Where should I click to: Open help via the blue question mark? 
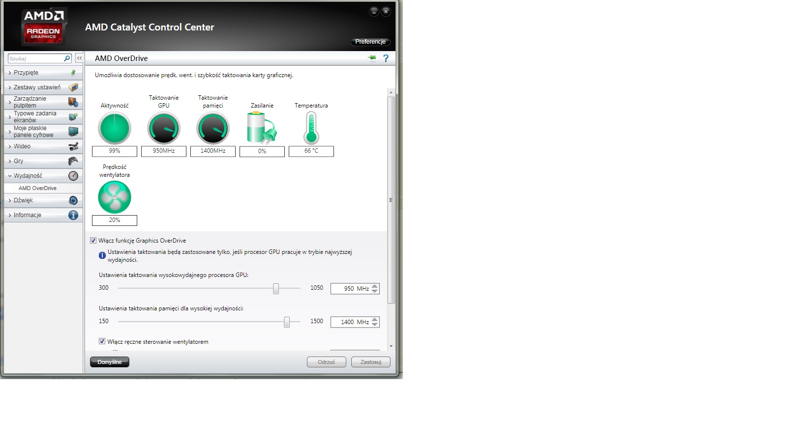(x=386, y=58)
